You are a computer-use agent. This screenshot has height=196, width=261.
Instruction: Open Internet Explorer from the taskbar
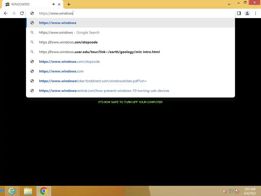[x=12, y=191]
